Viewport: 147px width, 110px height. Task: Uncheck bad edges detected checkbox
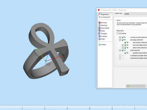(120, 40)
